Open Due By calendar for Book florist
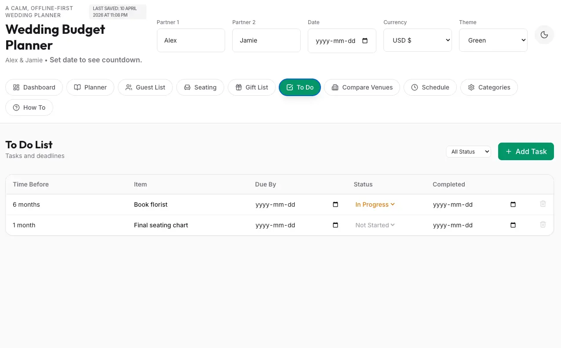Viewport: 561px width, 348px height. 335,204
